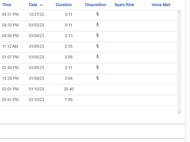Viewport: 190px width, 142px height.
Task: Select the 20:40 duration call row
Action: coord(89,90)
